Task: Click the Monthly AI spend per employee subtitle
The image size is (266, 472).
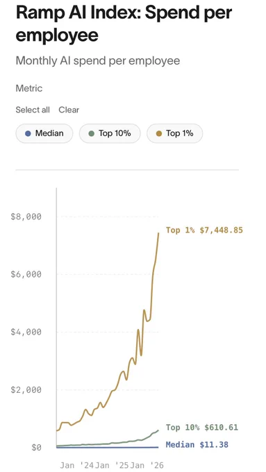Action: pyautogui.click(x=98, y=60)
